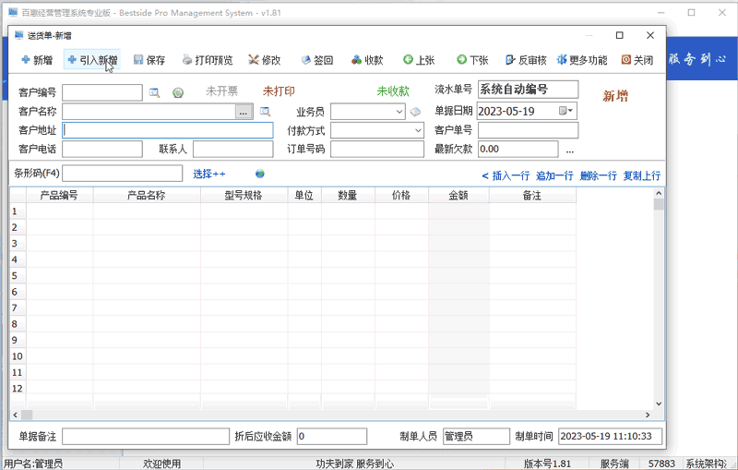Click the 流水单号 field showing 系统自动编号
Screen dimensions: 738x470
(x=528, y=90)
